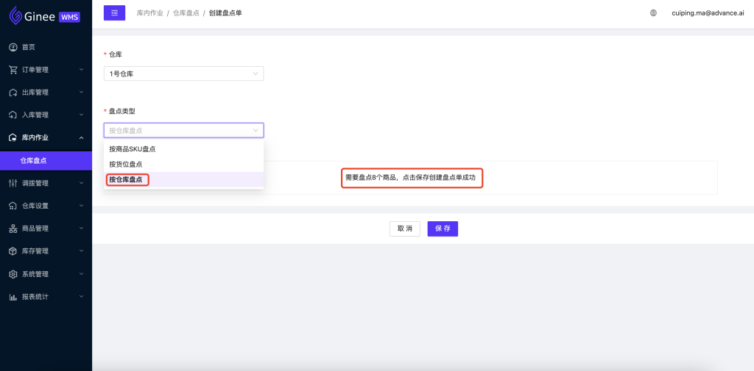Click the 出库管理 outbound icon
Image resolution: width=754 pixels, height=371 pixels.
(13, 92)
